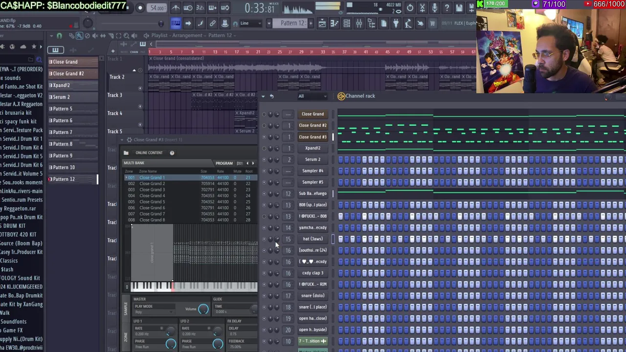
Task: Click the plugin help question mark icon
Action: coord(172,153)
